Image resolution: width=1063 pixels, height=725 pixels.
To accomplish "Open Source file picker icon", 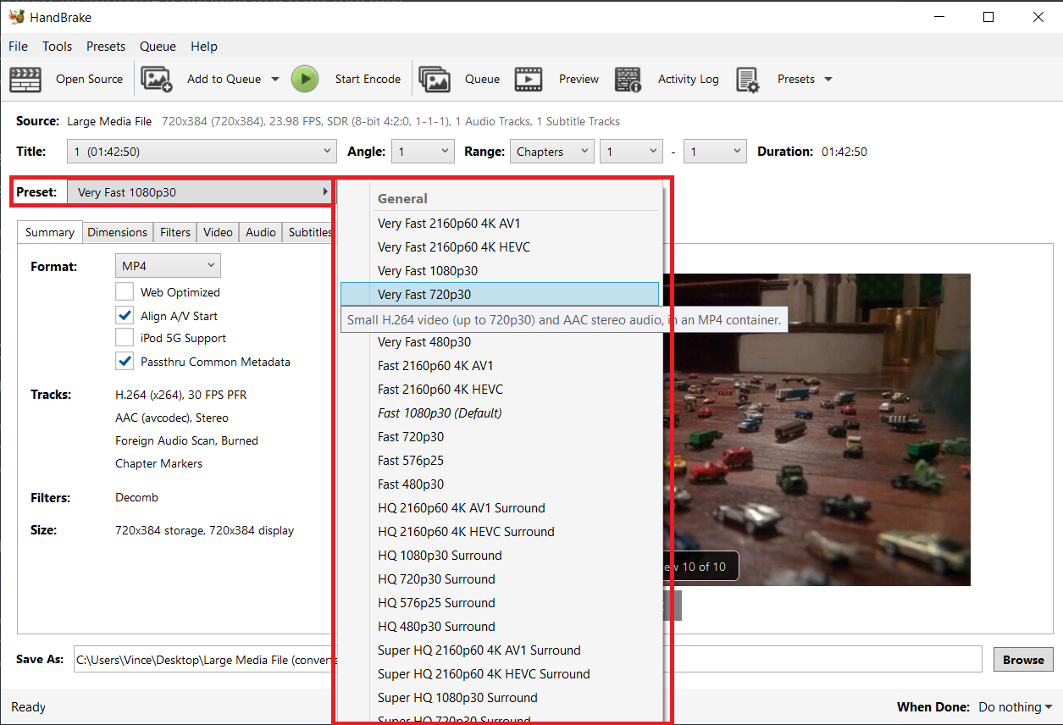I will (x=25, y=79).
